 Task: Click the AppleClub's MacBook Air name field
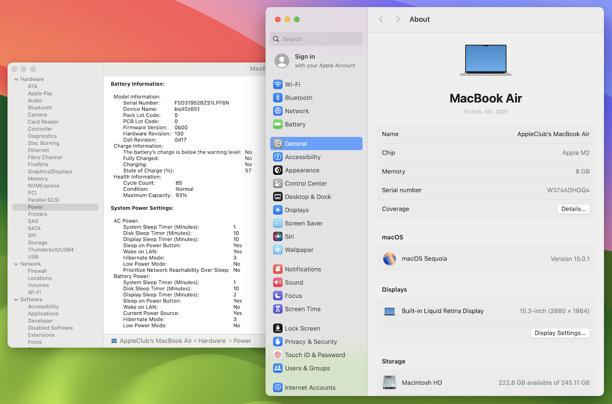pyautogui.click(x=486, y=135)
